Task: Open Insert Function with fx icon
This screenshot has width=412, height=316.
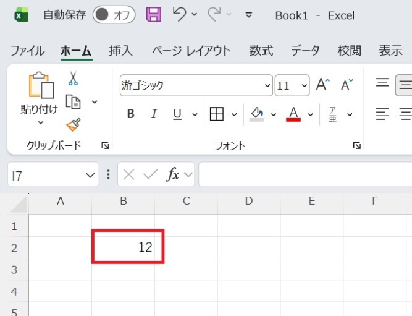Action: [173, 174]
